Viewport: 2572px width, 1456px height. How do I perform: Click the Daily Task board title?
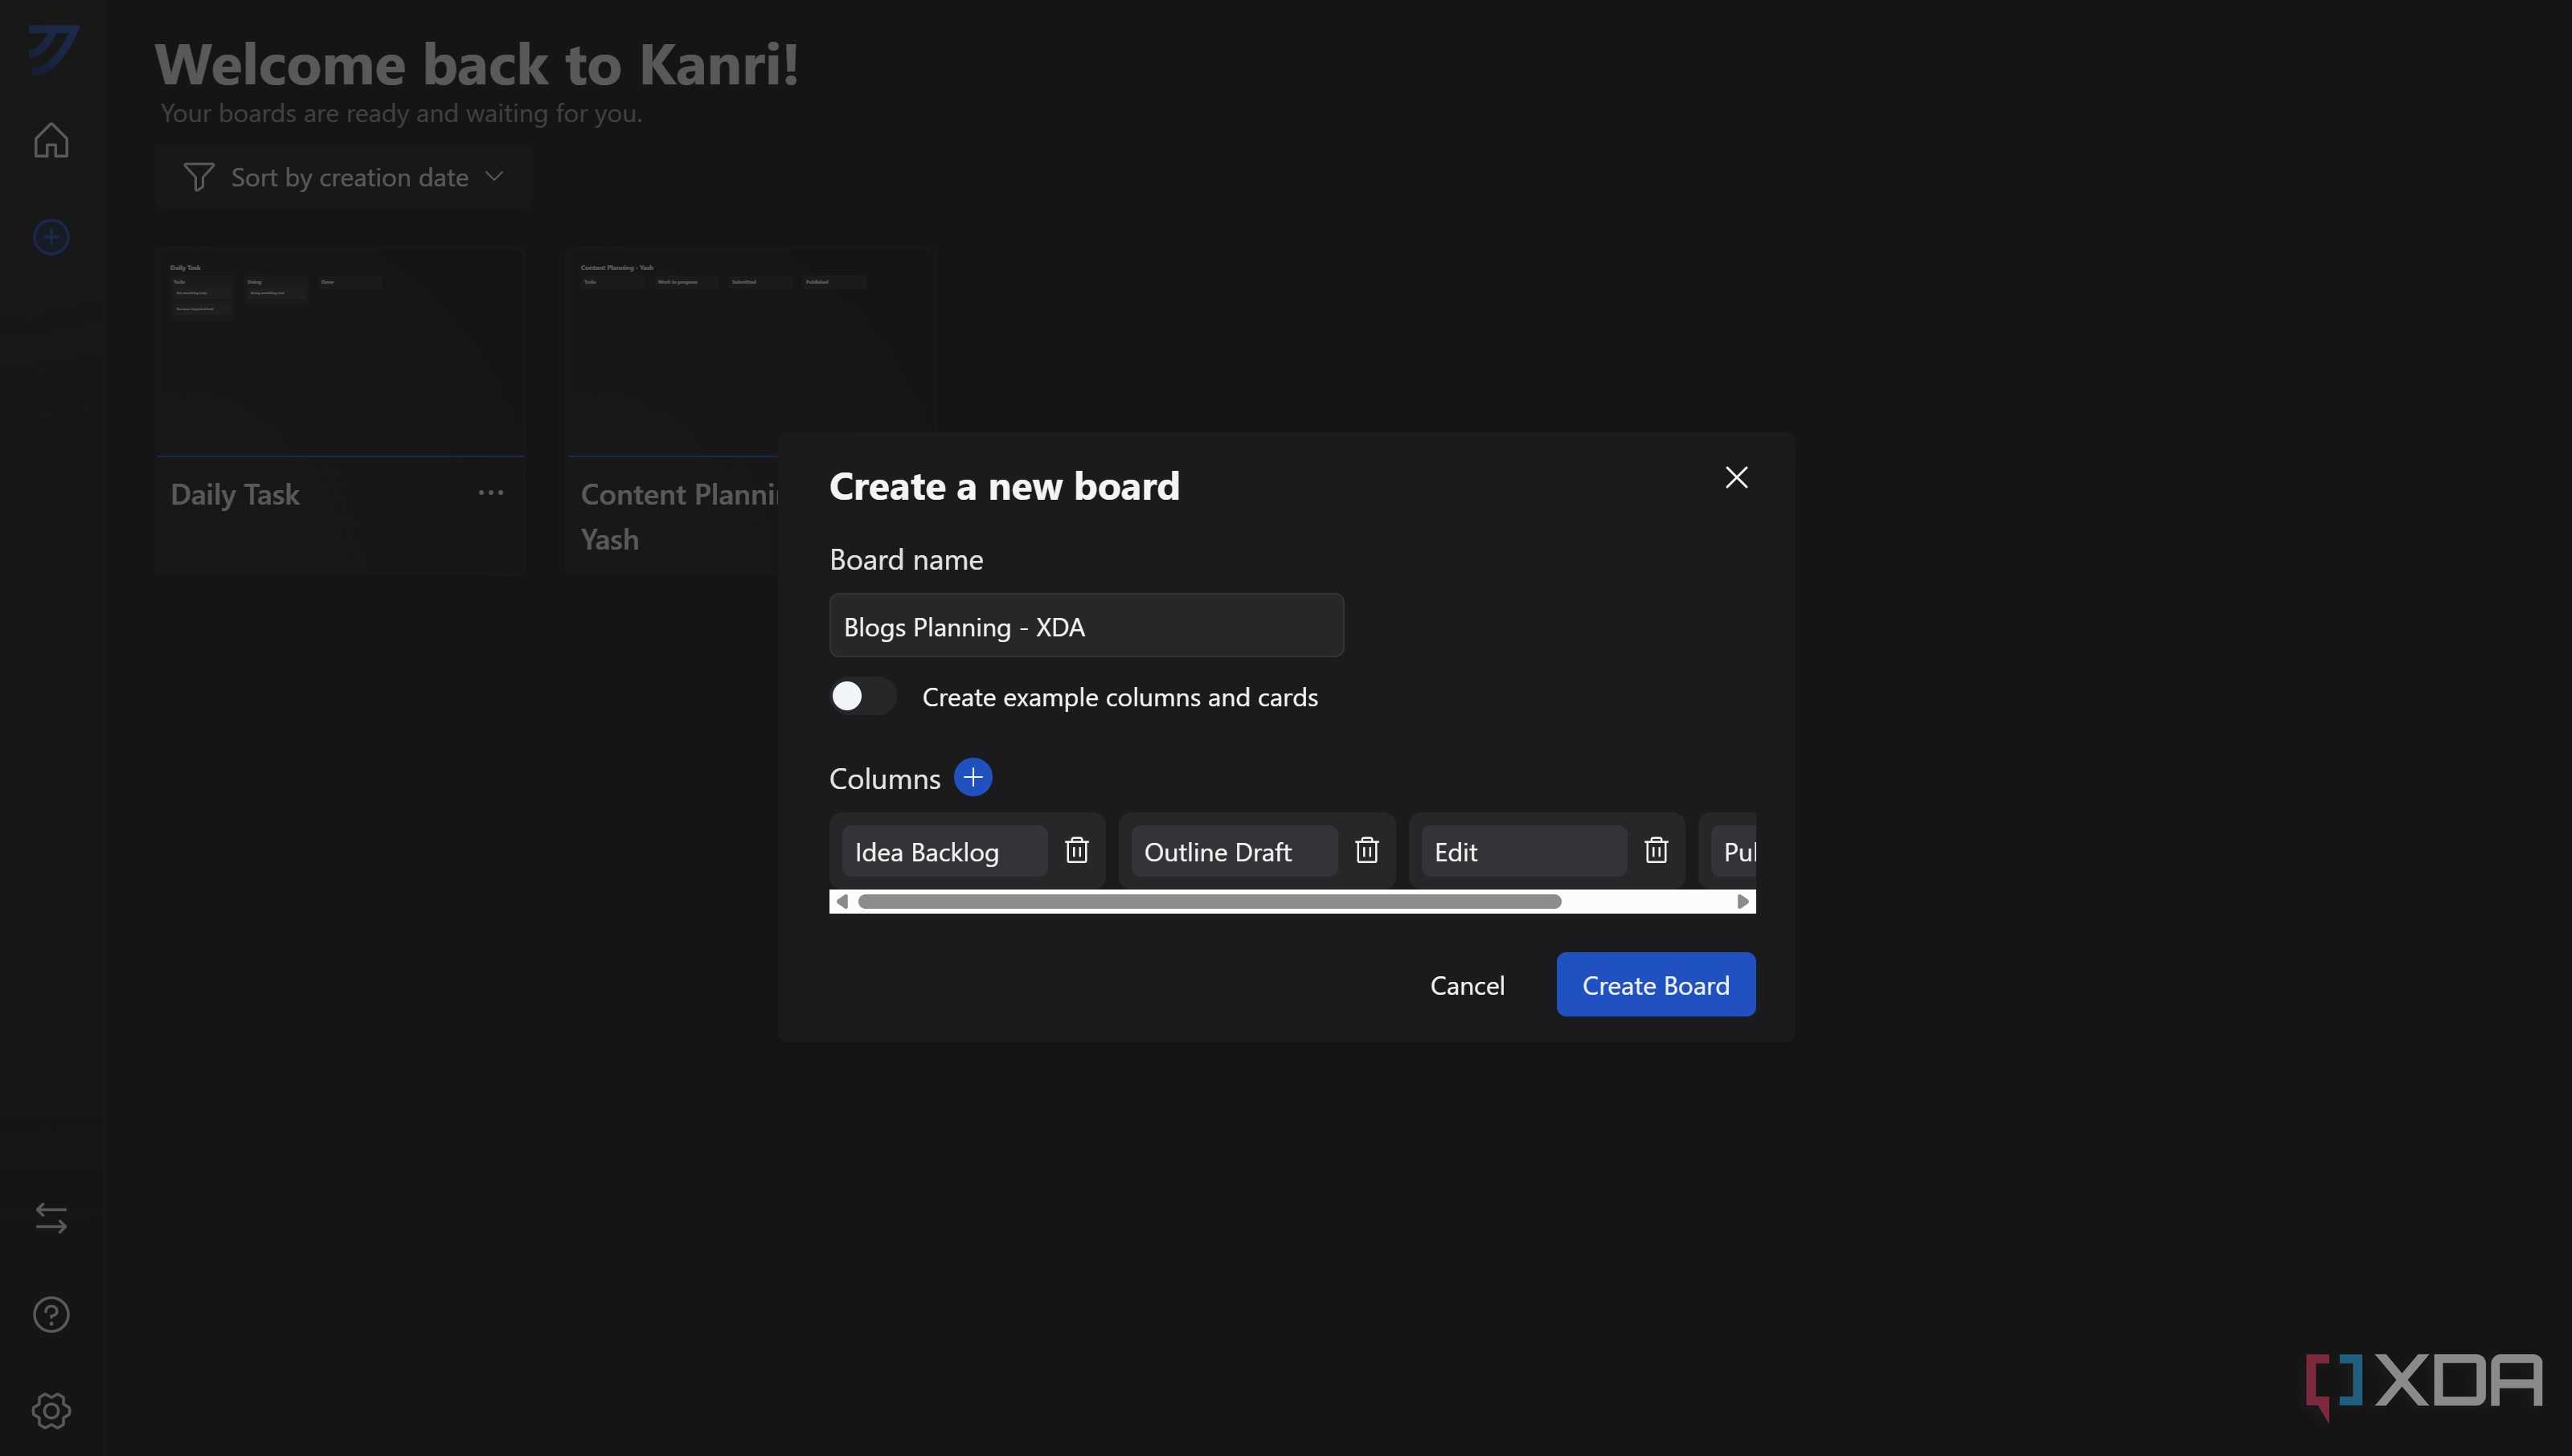[235, 494]
